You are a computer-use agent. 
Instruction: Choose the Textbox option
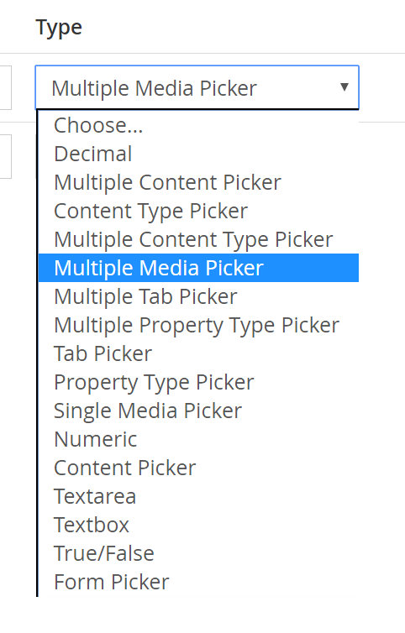click(198, 525)
